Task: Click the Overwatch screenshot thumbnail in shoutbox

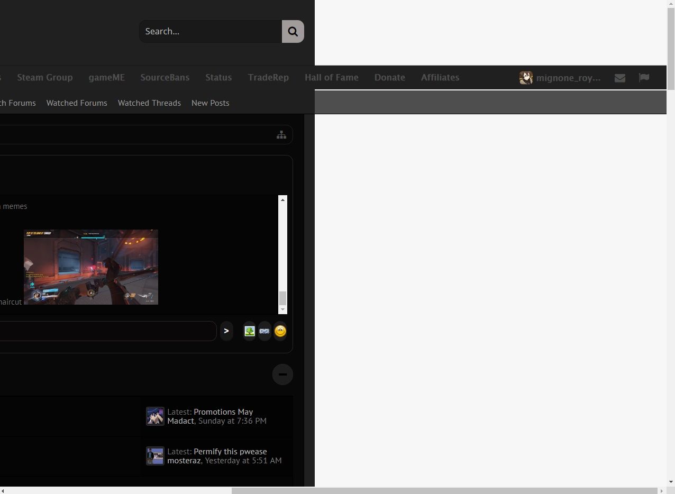Action: pyautogui.click(x=91, y=267)
